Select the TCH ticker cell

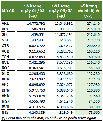[x=10, y=57]
